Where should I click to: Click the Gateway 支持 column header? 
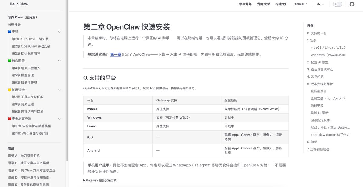click(187, 100)
